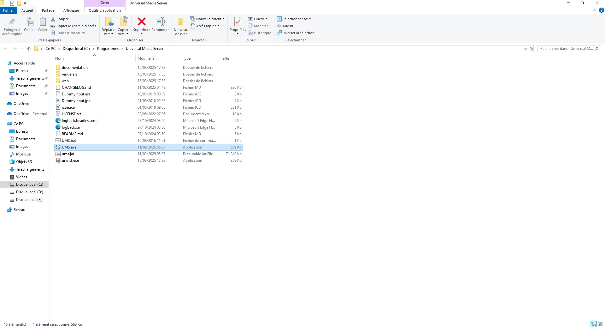Collapse the ribbon with chevron

click(595, 10)
